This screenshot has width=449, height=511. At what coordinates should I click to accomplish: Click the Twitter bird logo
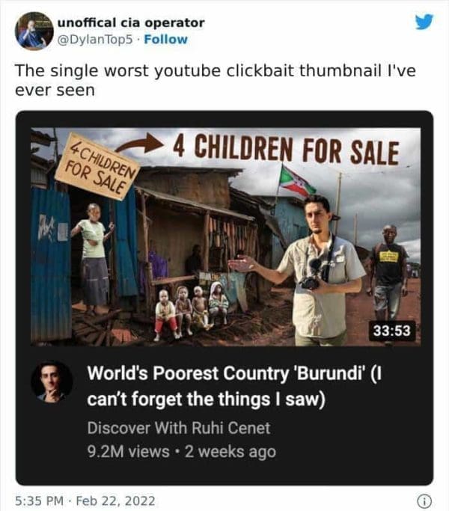(424, 22)
